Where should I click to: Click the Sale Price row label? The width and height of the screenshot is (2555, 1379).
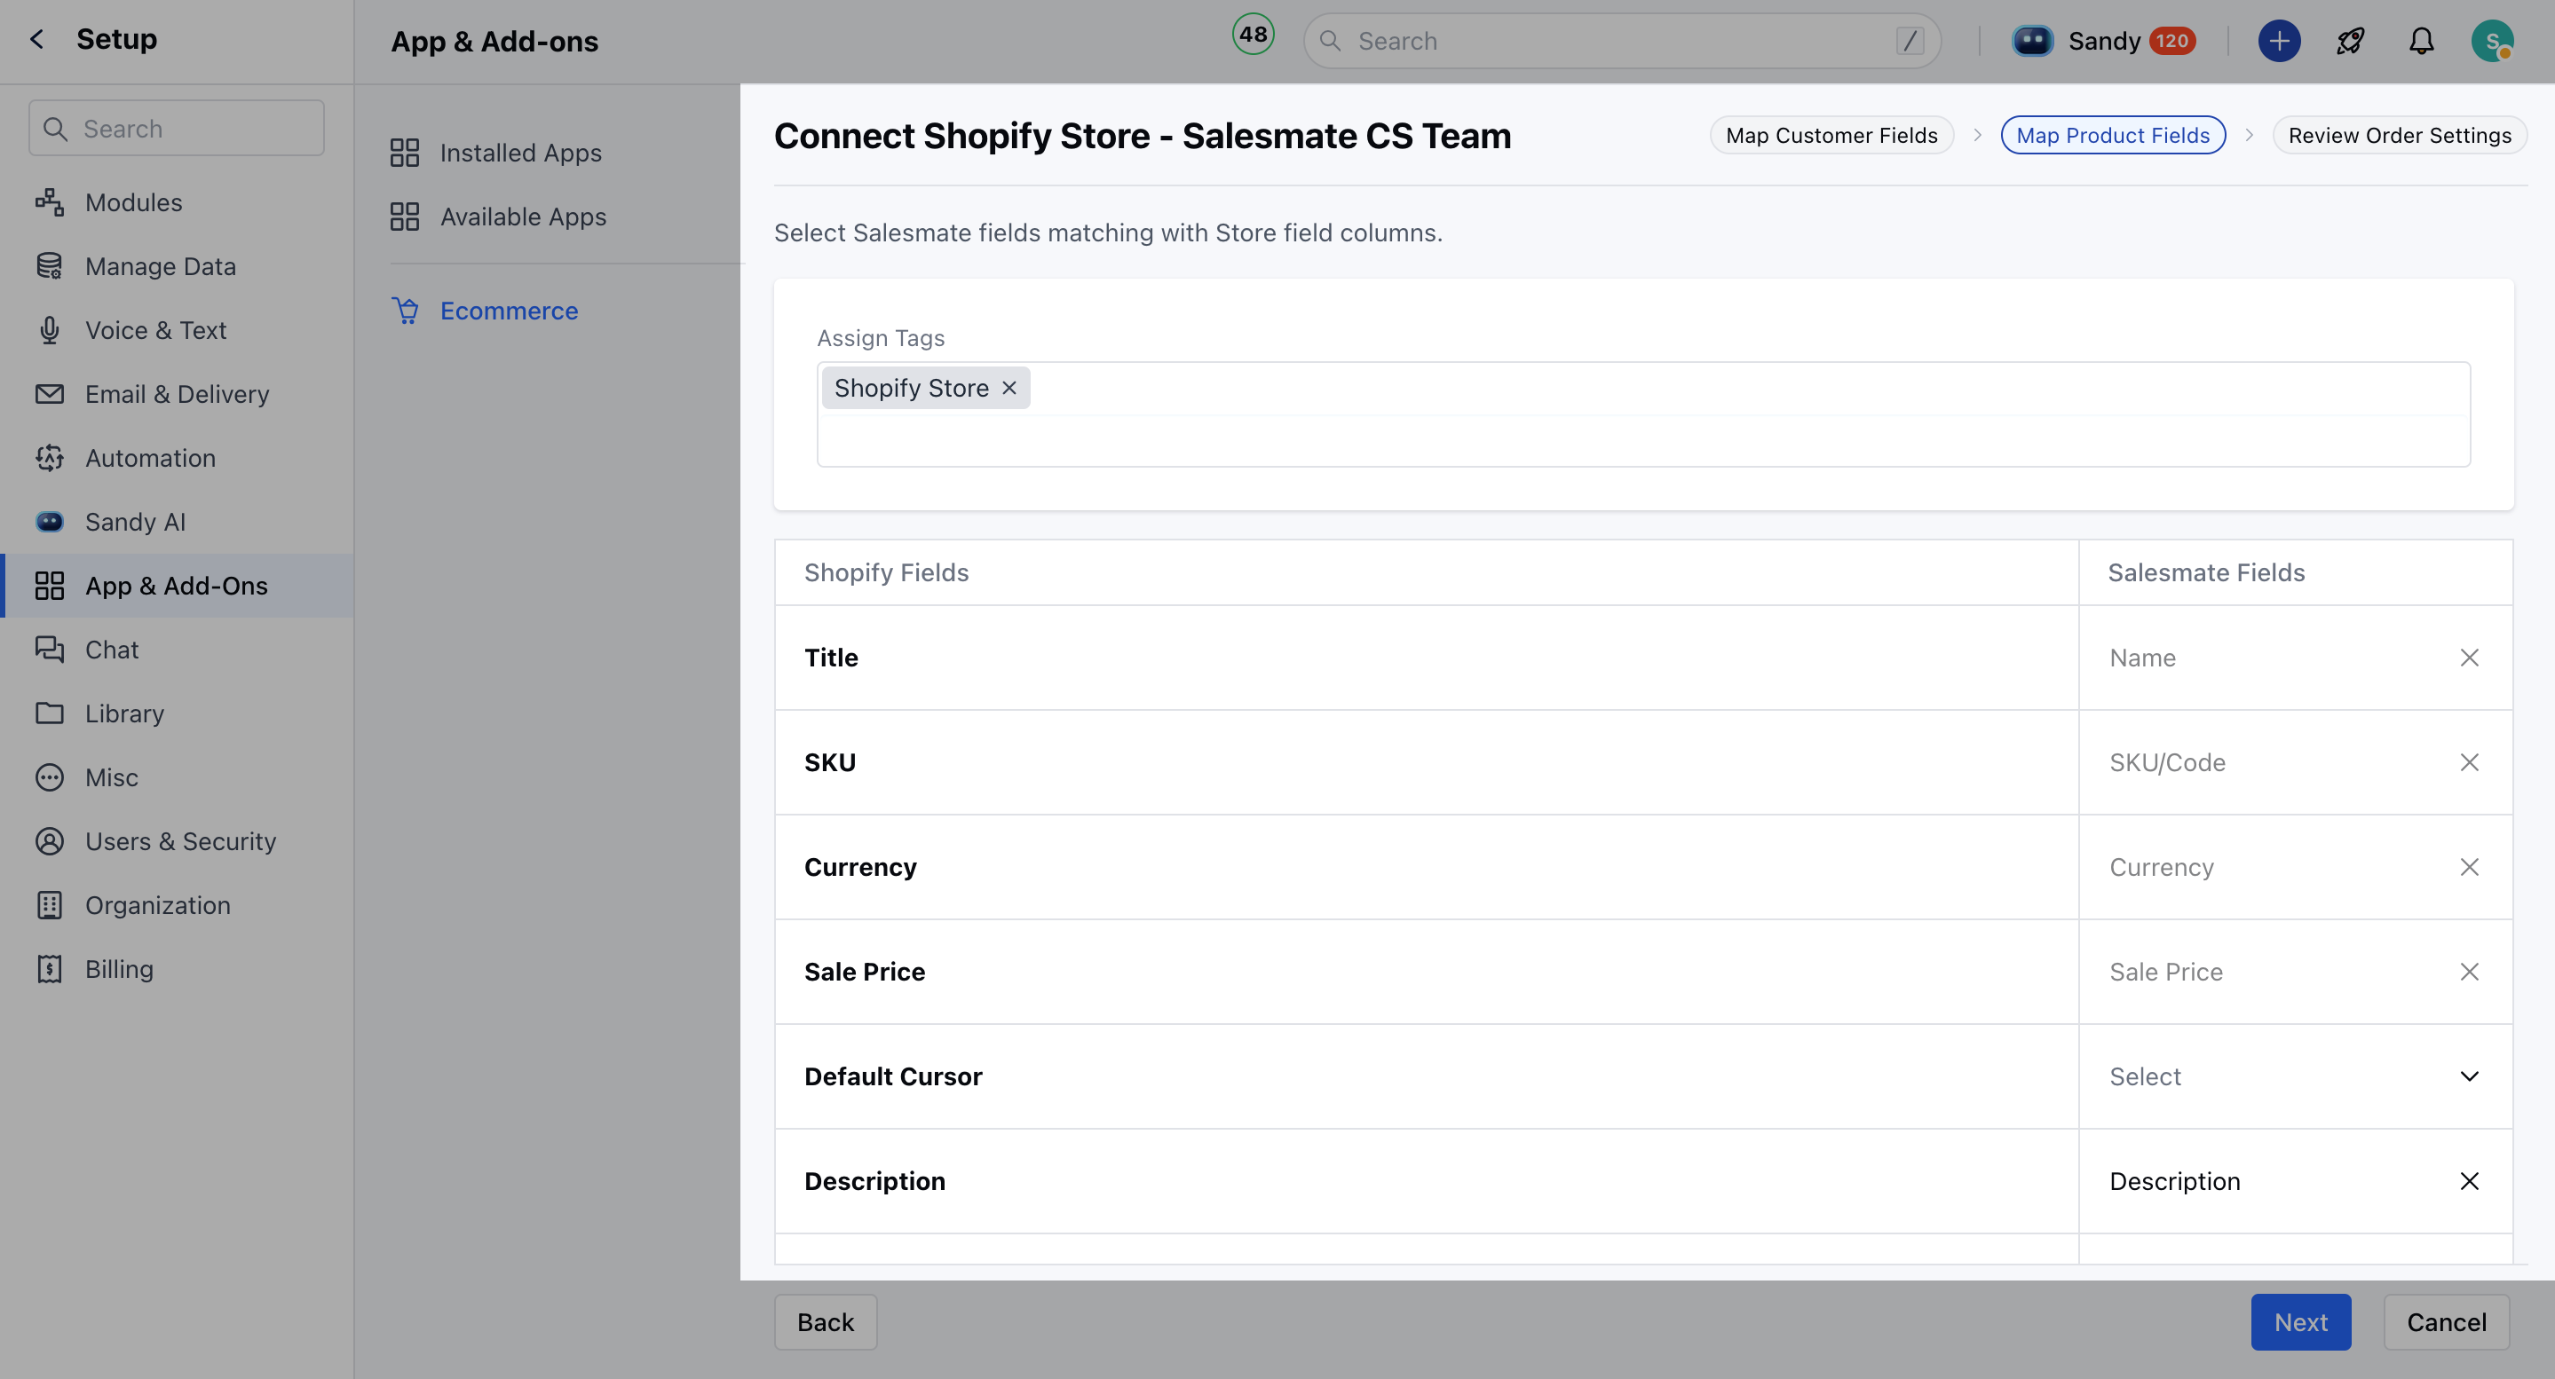click(864, 972)
